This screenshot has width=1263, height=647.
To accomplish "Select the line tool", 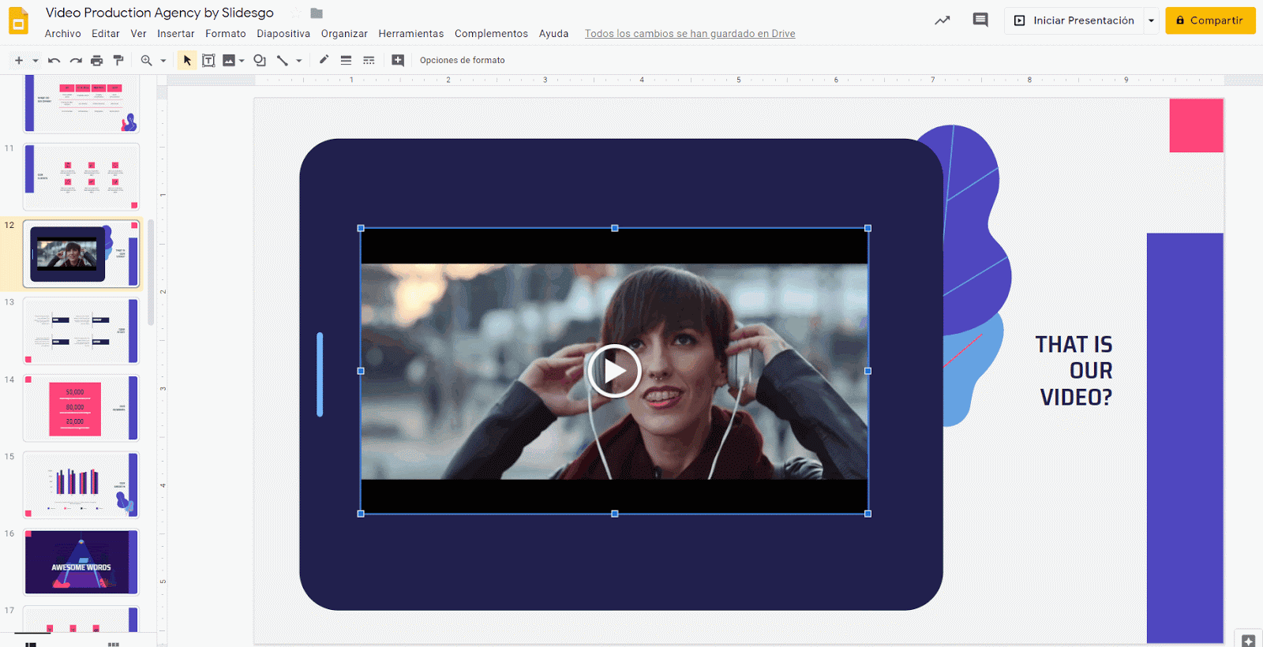I will [282, 60].
